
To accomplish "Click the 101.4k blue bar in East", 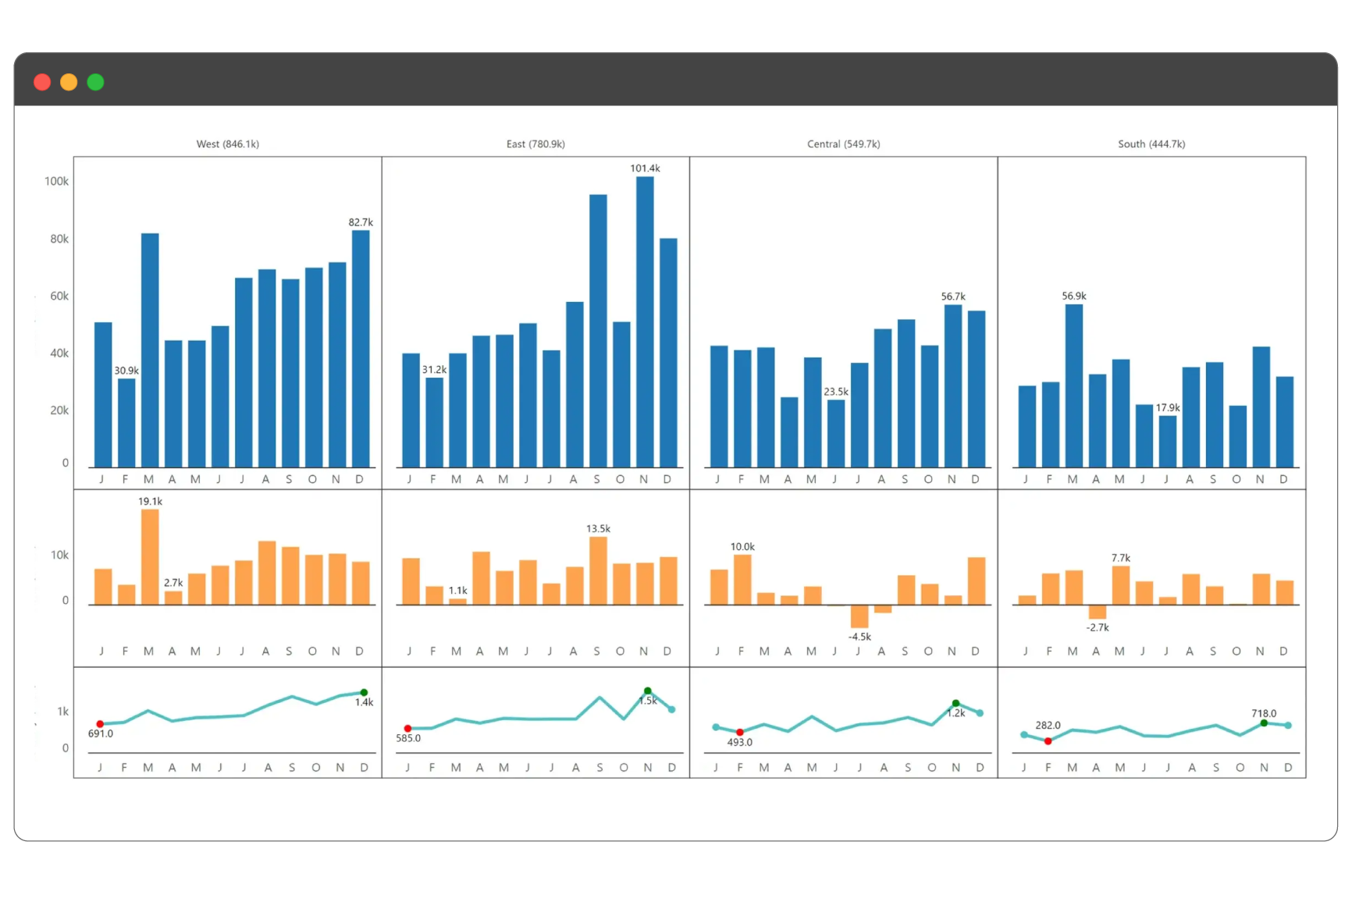I will [645, 321].
